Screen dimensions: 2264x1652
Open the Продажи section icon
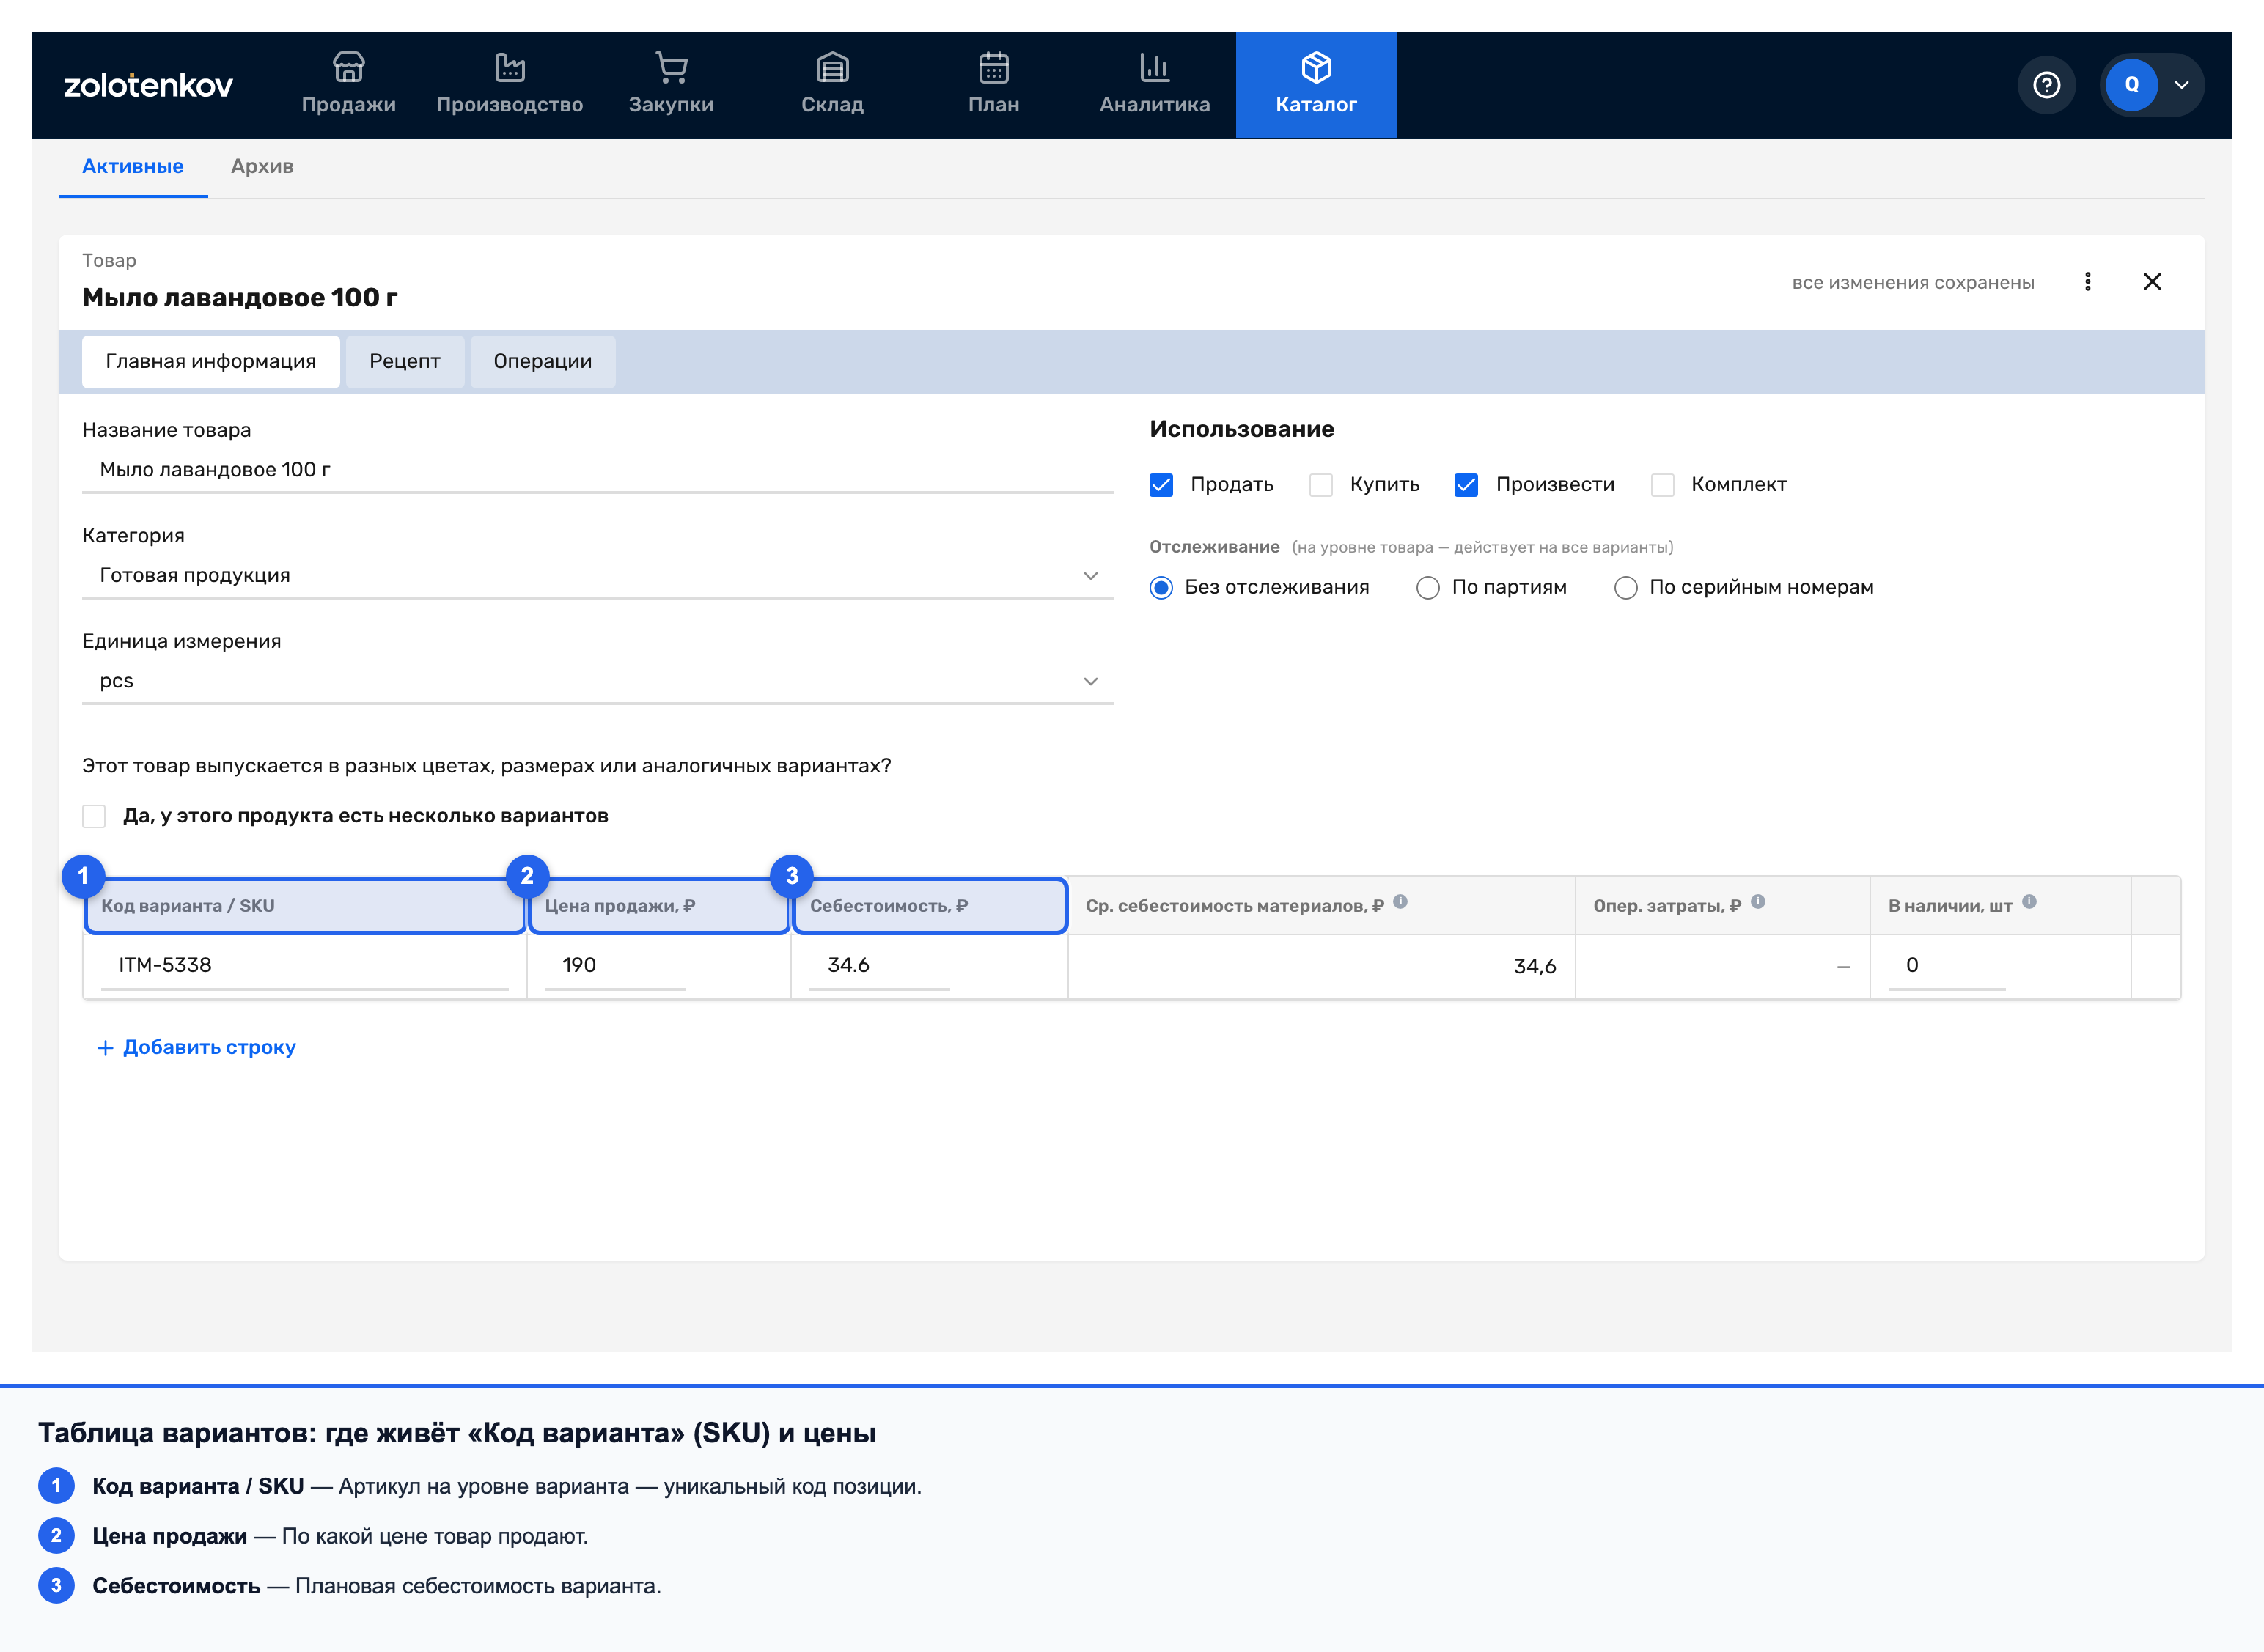[x=348, y=67]
